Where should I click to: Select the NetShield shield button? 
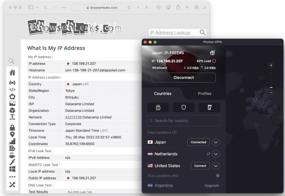coord(184,107)
